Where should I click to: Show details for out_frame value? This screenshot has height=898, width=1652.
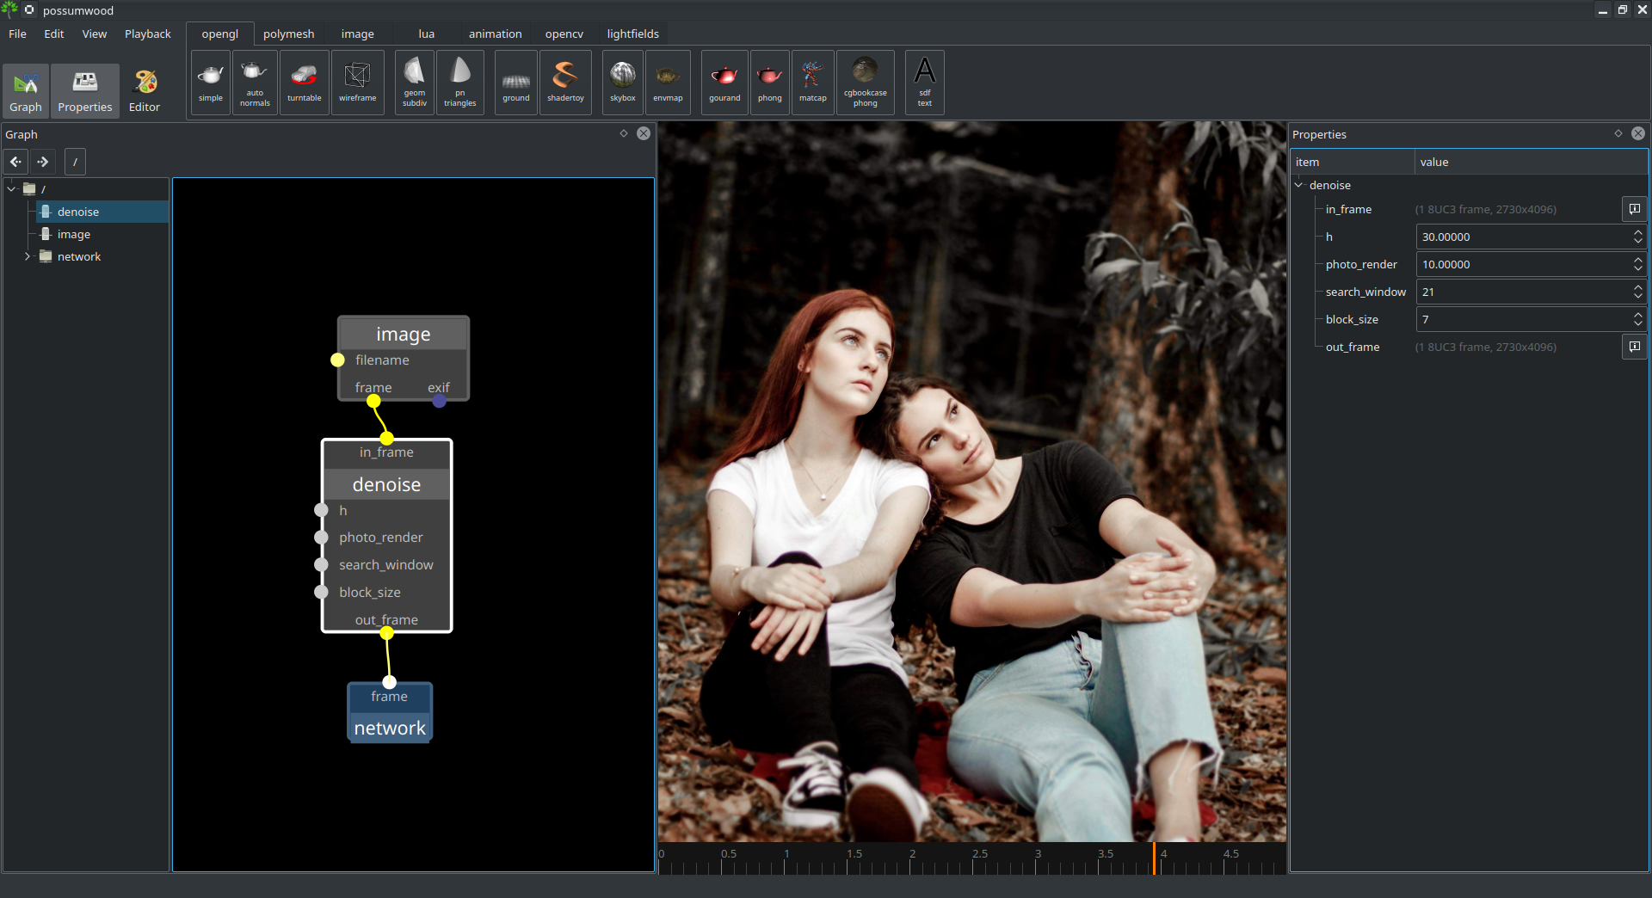point(1634,347)
